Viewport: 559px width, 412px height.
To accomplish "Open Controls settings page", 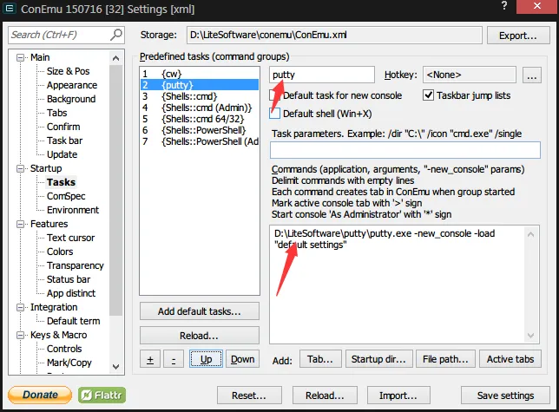I will 64,349.
